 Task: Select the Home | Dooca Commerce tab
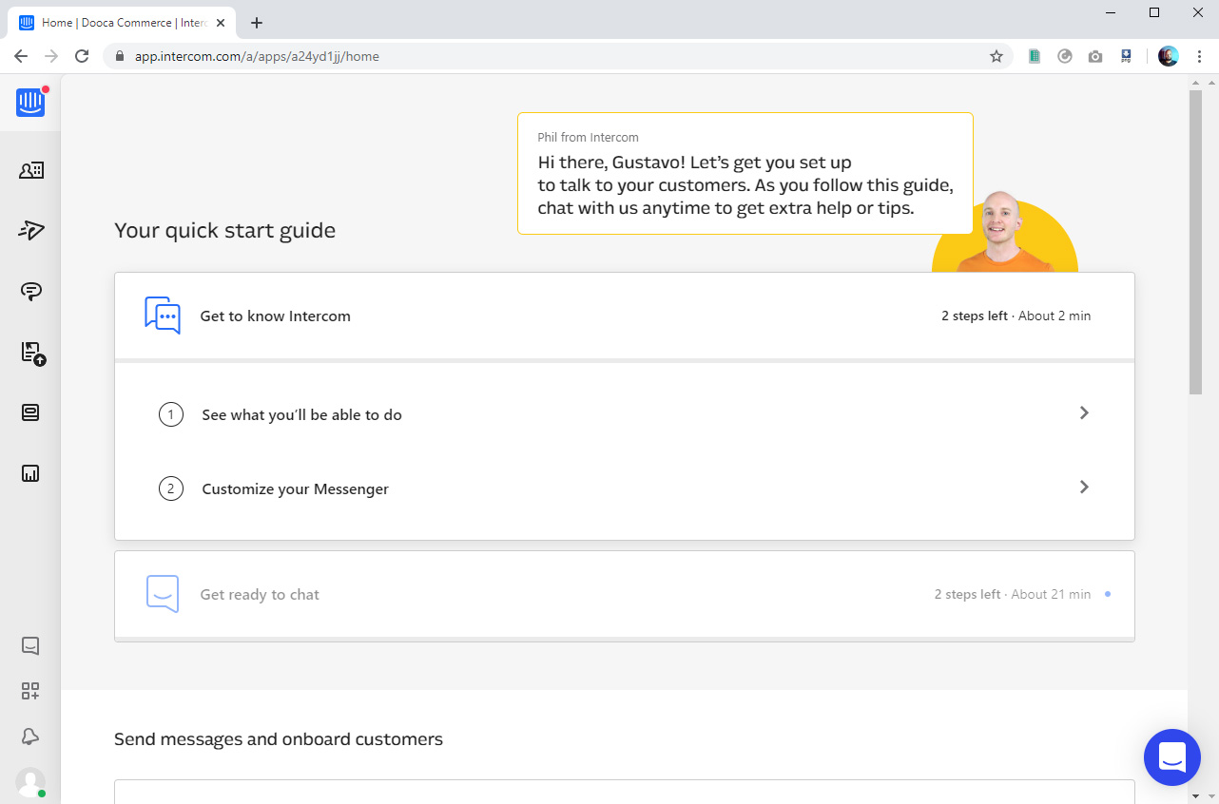122,23
